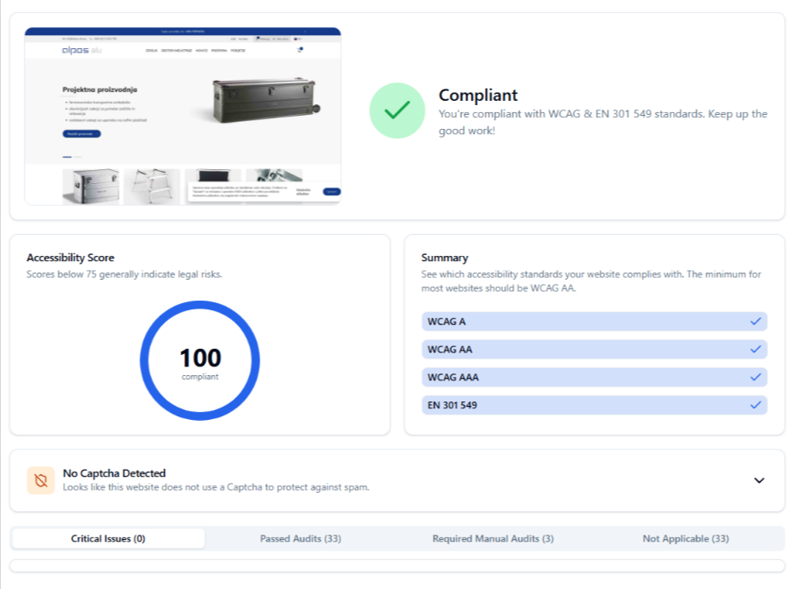Select the Not Applicable (33) tab
Image resolution: width=797 pixels, height=589 pixels.
pyautogui.click(x=686, y=538)
